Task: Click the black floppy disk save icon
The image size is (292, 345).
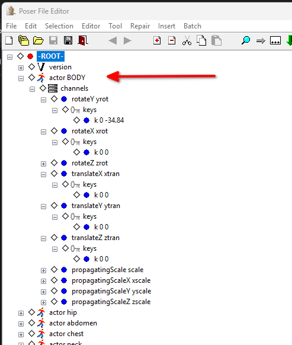Action: pos(68,40)
